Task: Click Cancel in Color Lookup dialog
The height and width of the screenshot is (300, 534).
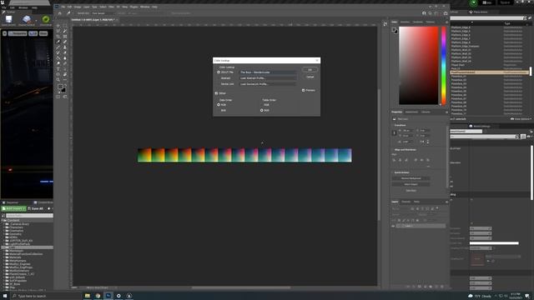Action: pyautogui.click(x=310, y=77)
